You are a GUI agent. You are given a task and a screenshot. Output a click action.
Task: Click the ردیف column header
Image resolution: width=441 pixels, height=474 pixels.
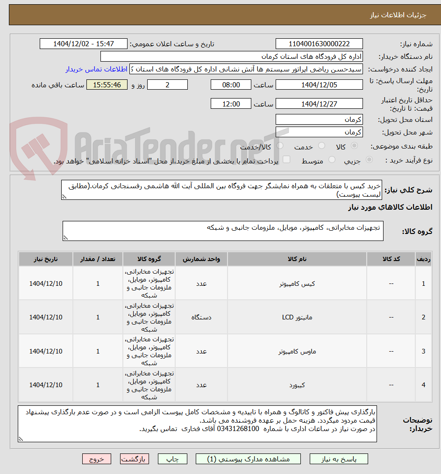(423, 259)
